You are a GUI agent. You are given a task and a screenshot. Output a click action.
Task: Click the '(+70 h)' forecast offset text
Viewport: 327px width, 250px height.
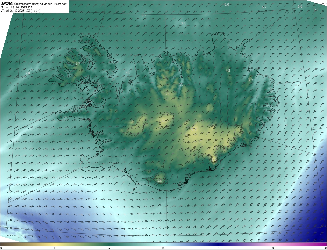(36, 11)
